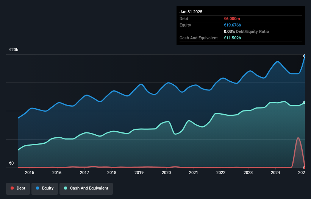The width and height of the screenshot is (311, 199).
Task: Click the Debt row label in tooltip
Action: [x=184, y=19]
